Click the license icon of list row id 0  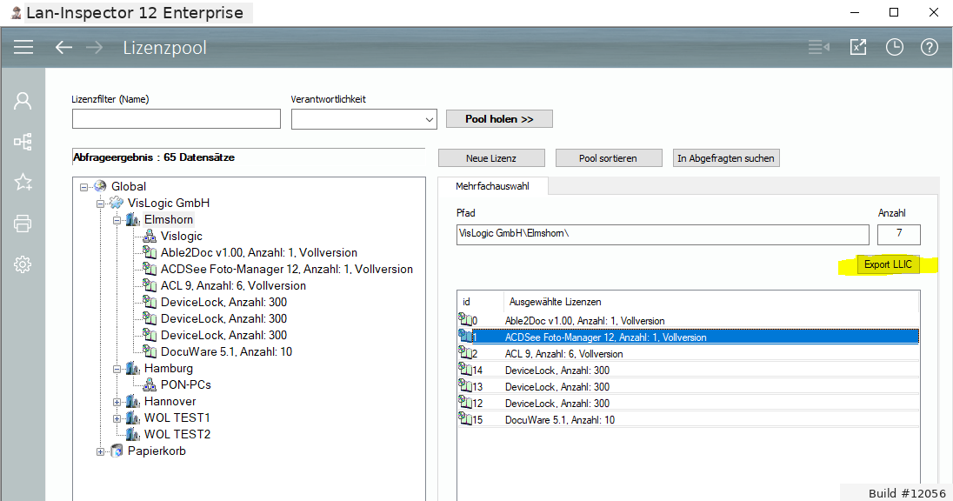point(465,320)
